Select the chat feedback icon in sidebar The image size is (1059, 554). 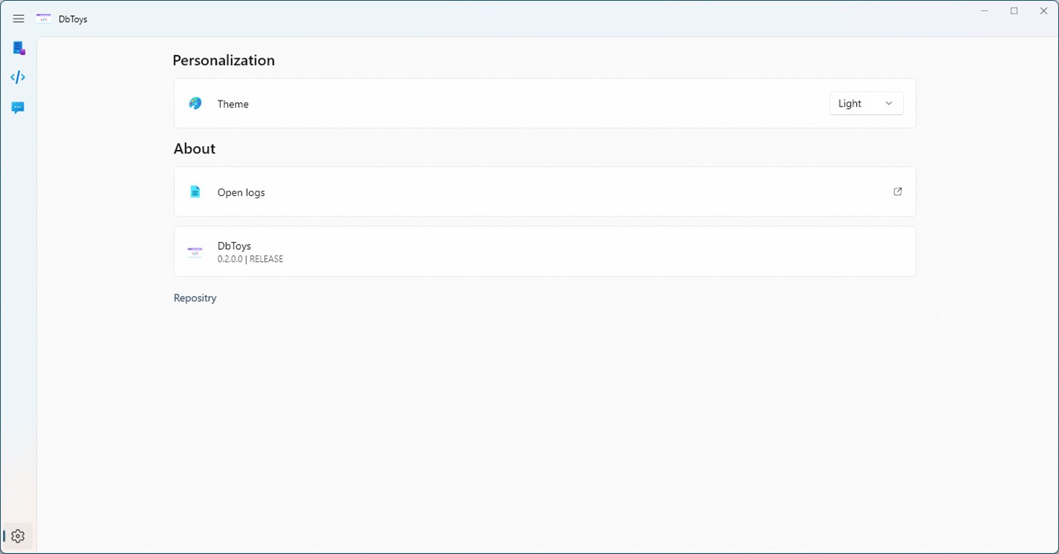click(18, 107)
